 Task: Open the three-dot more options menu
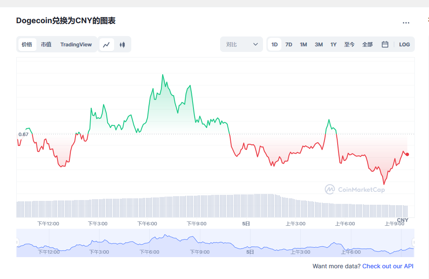tap(406, 23)
